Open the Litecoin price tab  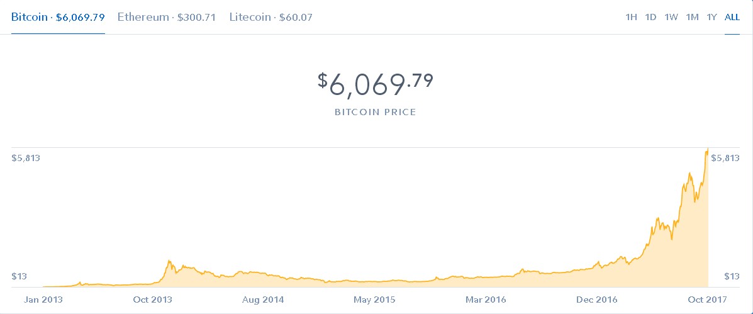pyautogui.click(x=271, y=18)
